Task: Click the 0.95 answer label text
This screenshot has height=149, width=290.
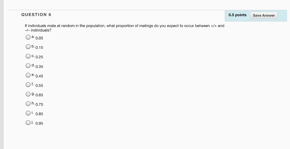Action: pyautogui.click(x=39, y=123)
